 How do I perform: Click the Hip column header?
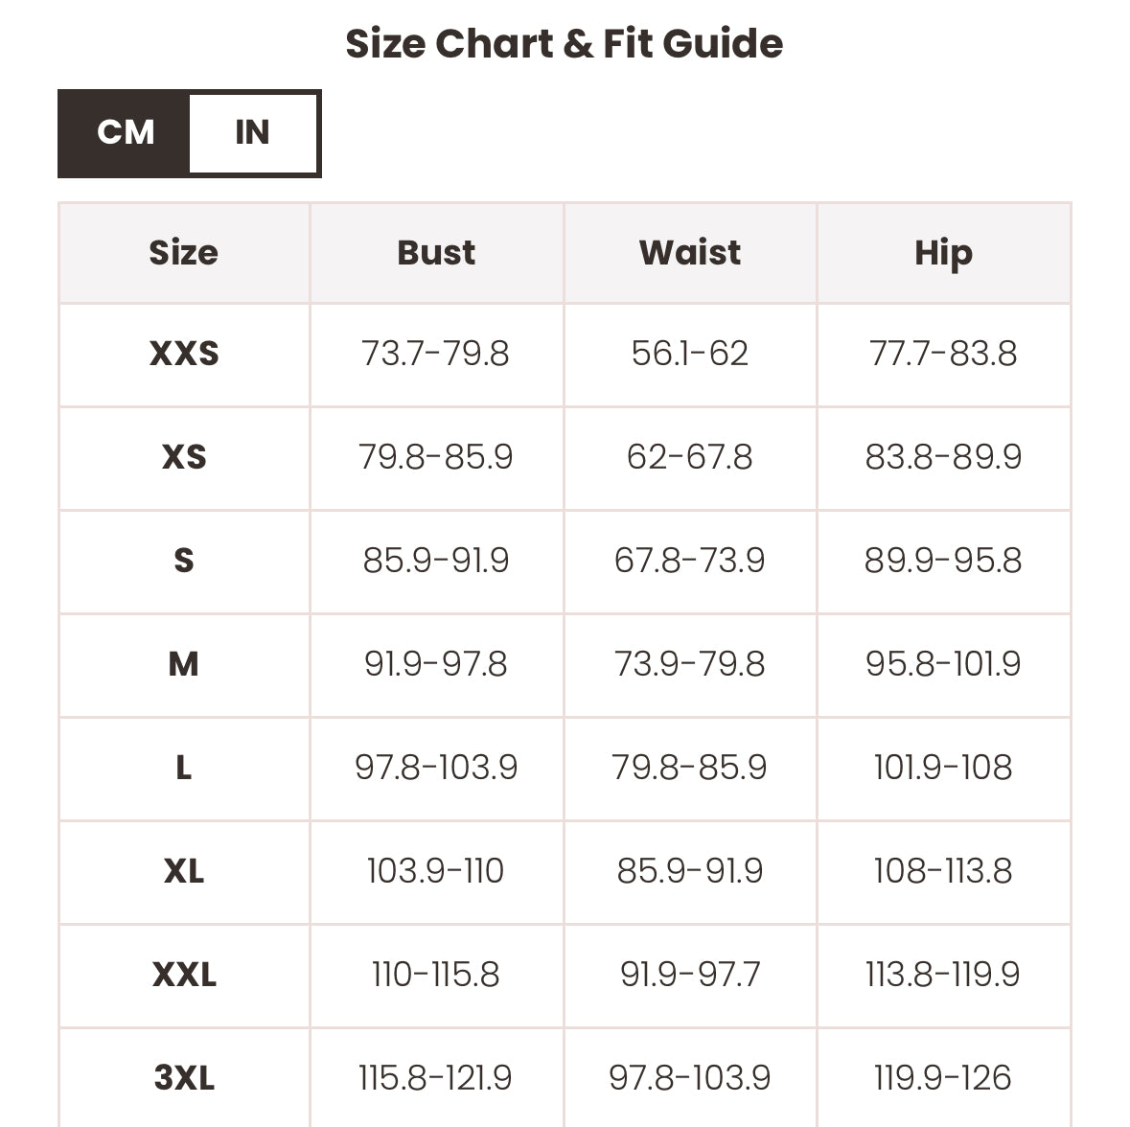[943, 253]
